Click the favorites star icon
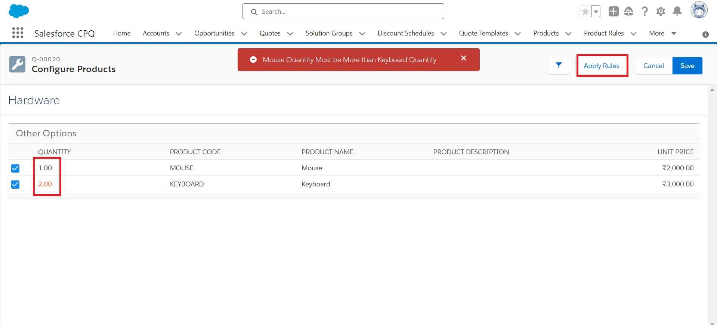 click(585, 12)
